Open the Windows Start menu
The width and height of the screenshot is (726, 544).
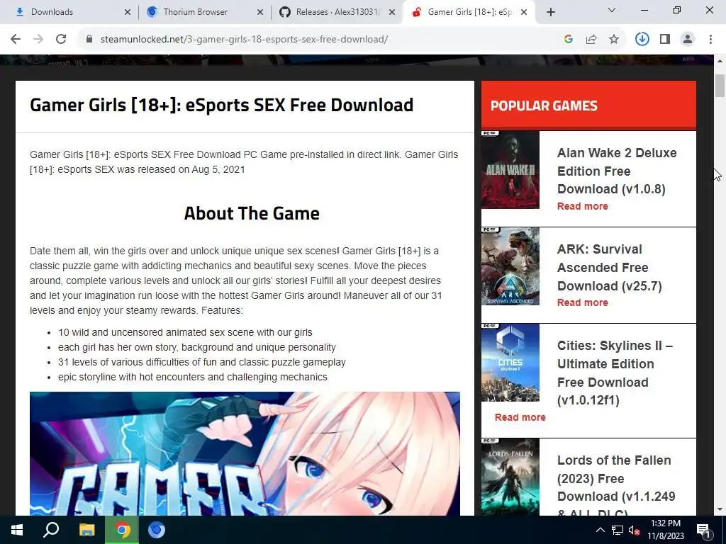click(x=17, y=530)
